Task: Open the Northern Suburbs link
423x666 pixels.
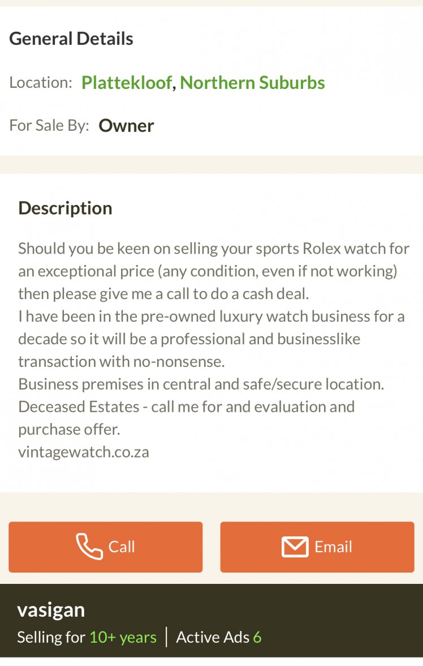Action: [252, 83]
